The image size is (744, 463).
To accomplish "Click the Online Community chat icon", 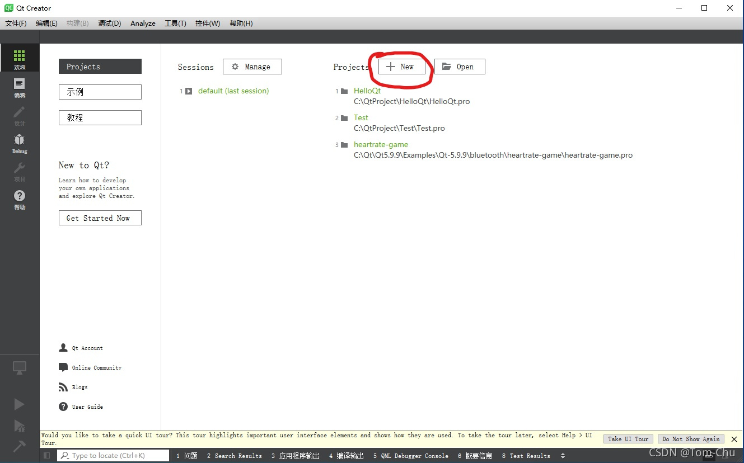I will click(63, 367).
